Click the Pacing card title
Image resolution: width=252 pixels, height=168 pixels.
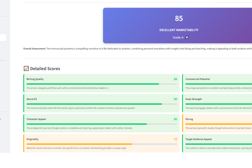point(189,119)
